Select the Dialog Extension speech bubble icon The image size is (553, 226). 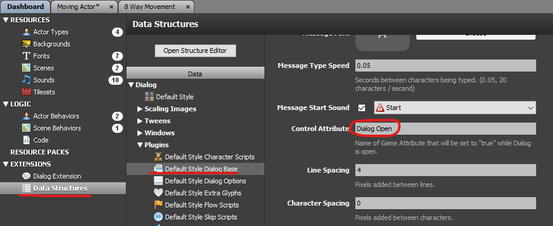point(27,176)
